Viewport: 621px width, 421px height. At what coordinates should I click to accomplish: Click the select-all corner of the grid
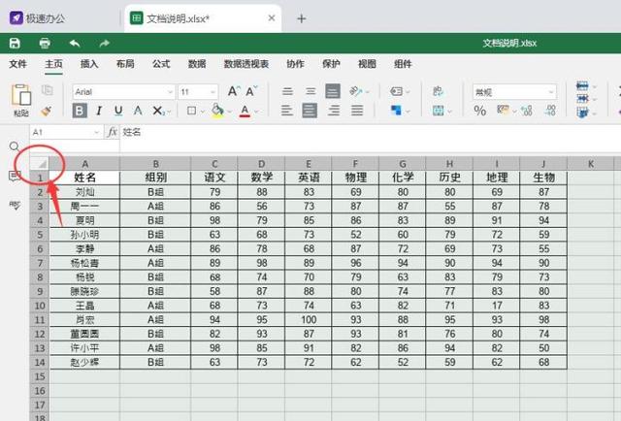[40, 163]
